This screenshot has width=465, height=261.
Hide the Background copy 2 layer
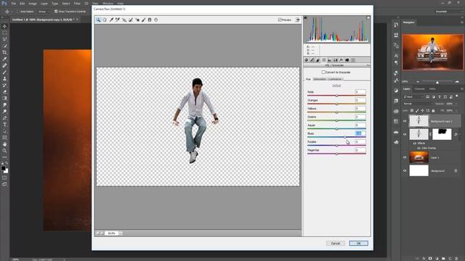pos(405,121)
